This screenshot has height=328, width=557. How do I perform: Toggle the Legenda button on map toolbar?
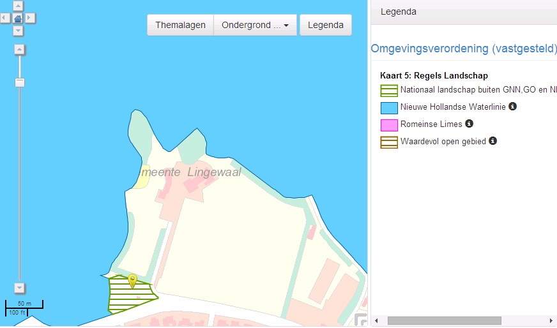[325, 25]
